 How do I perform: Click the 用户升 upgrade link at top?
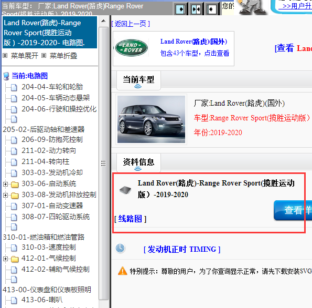pos(295,6)
